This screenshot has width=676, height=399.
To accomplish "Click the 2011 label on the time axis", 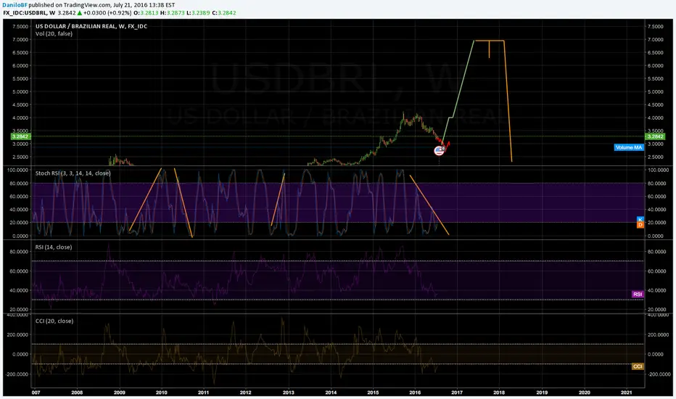I will (204, 392).
